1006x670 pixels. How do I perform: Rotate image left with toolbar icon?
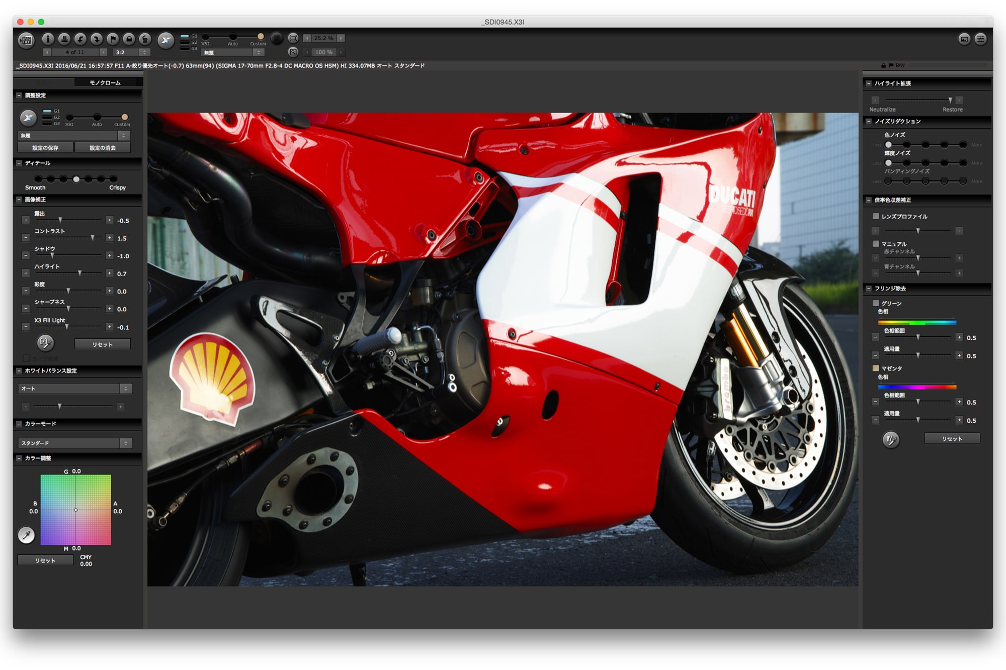click(x=80, y=39)
